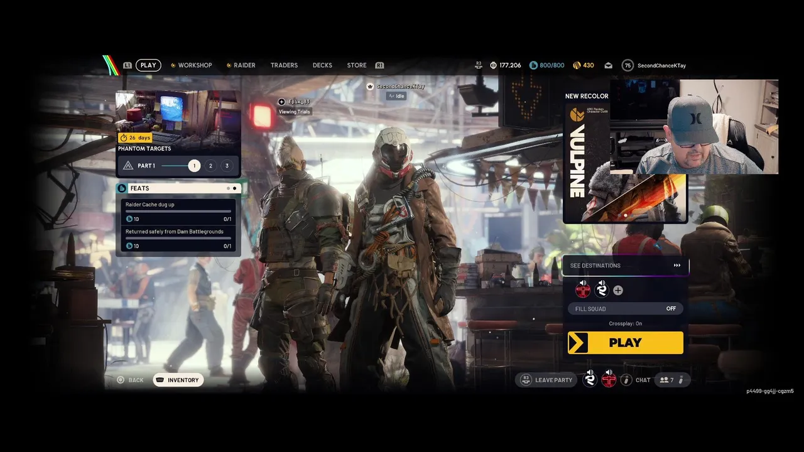
Task: Switch to the WORKSHOP tab
Action: [x=192, y=65]
